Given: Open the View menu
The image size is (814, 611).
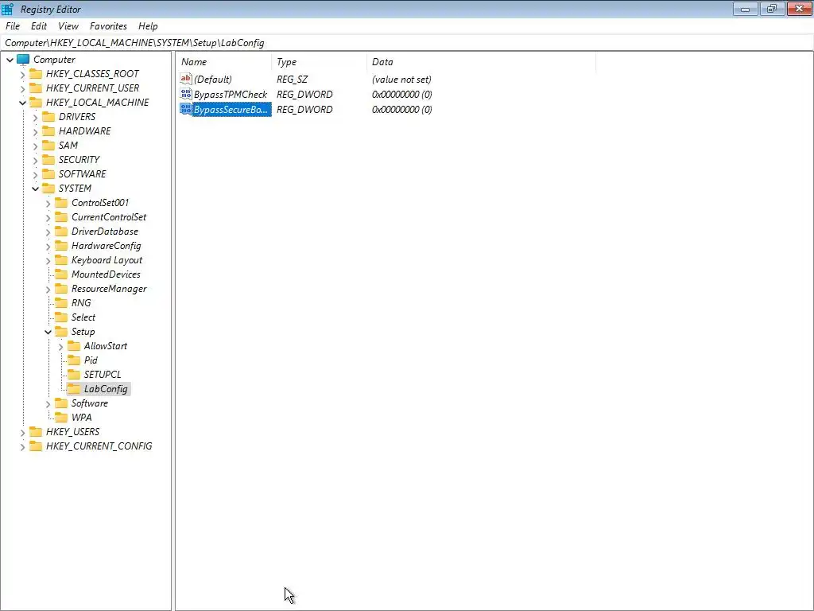Looking at the screenshot, I should [68, 26].
